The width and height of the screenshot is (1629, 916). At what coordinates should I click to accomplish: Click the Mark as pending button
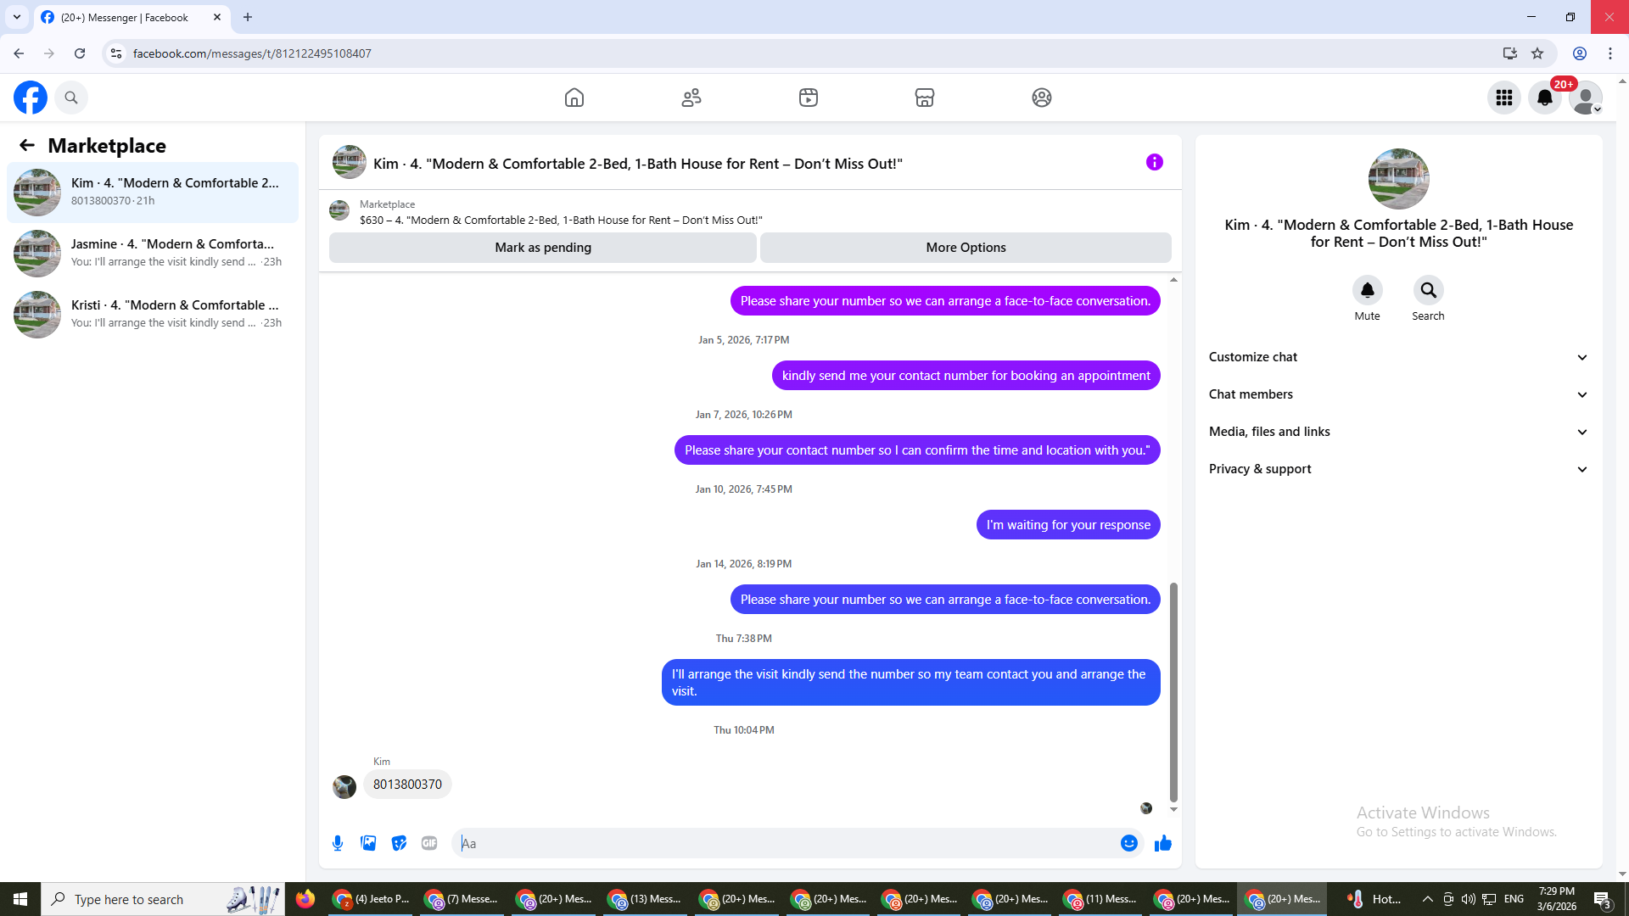pyautogui.click(x=542, y=248)
